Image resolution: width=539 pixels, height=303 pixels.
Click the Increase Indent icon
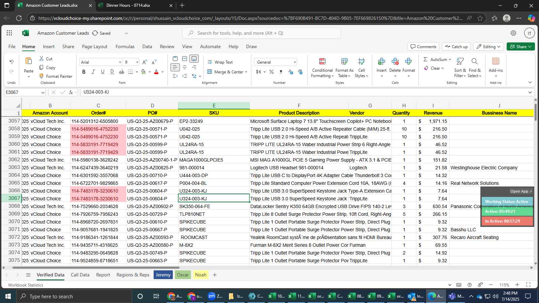(185, 76)
